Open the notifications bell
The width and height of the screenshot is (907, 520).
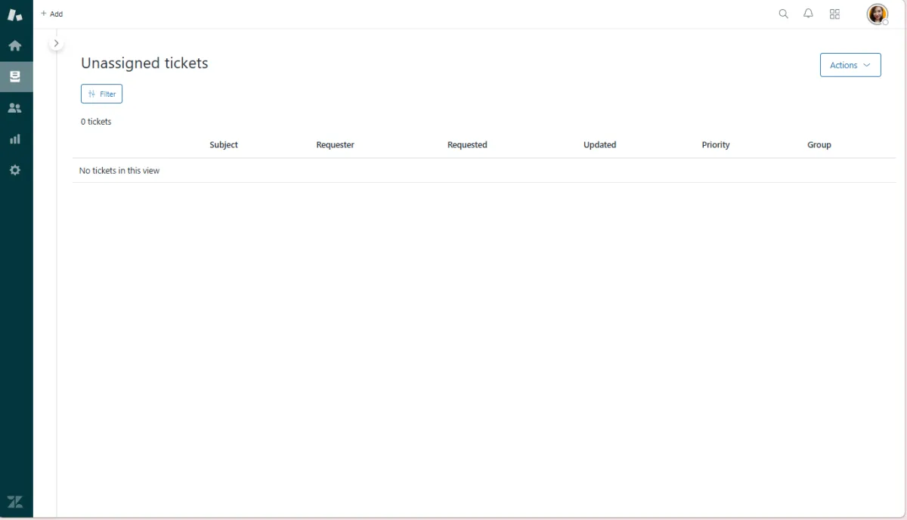point(808,14)
